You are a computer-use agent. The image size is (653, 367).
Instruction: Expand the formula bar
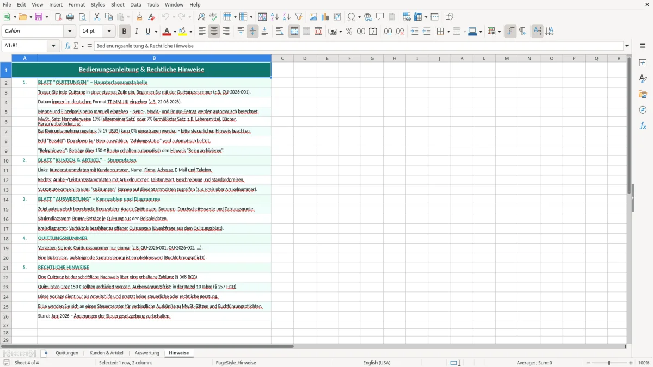[627, 46]
